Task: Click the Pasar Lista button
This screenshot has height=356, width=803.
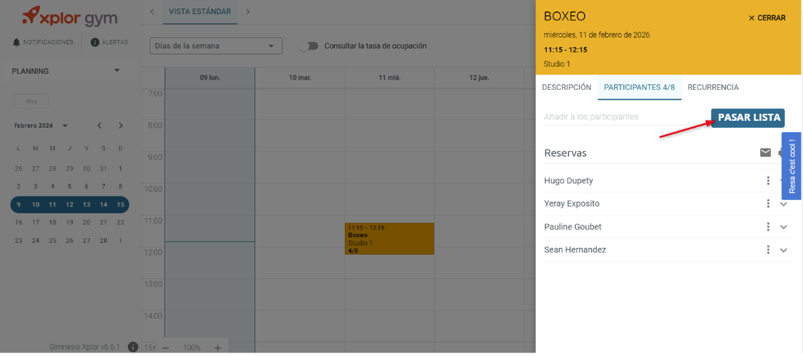Action: tap(749, 118)
